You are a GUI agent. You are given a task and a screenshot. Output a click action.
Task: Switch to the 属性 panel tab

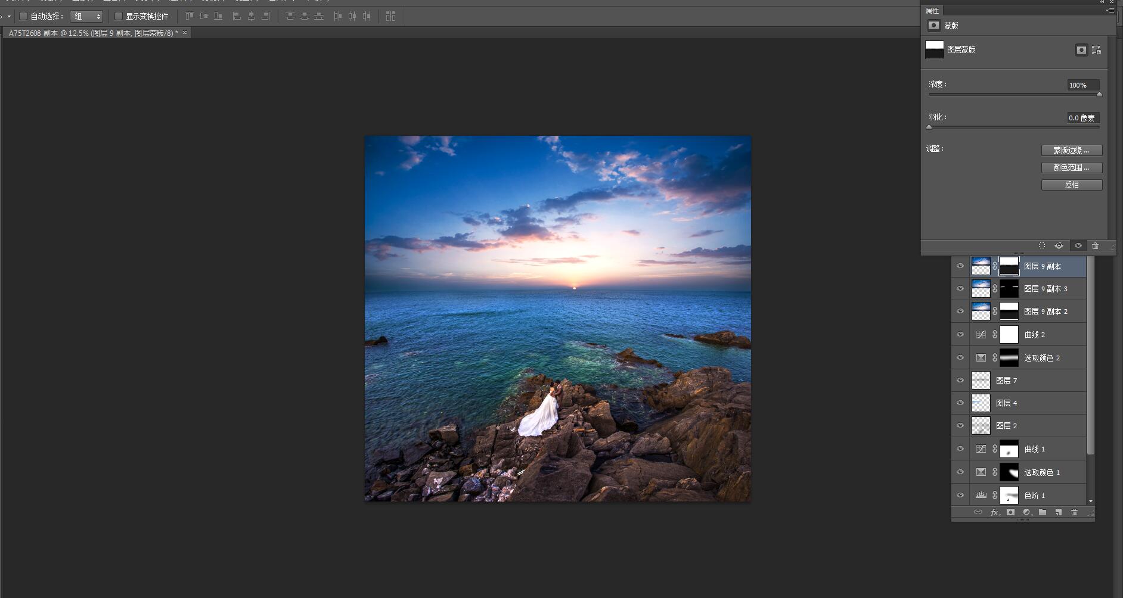point(932,11)
